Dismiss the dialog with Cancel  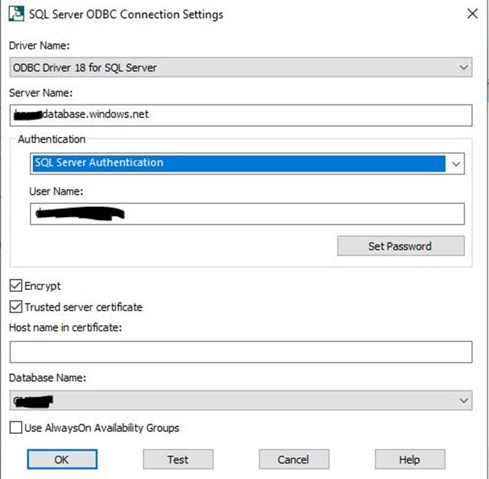click(x=294, y=459)
